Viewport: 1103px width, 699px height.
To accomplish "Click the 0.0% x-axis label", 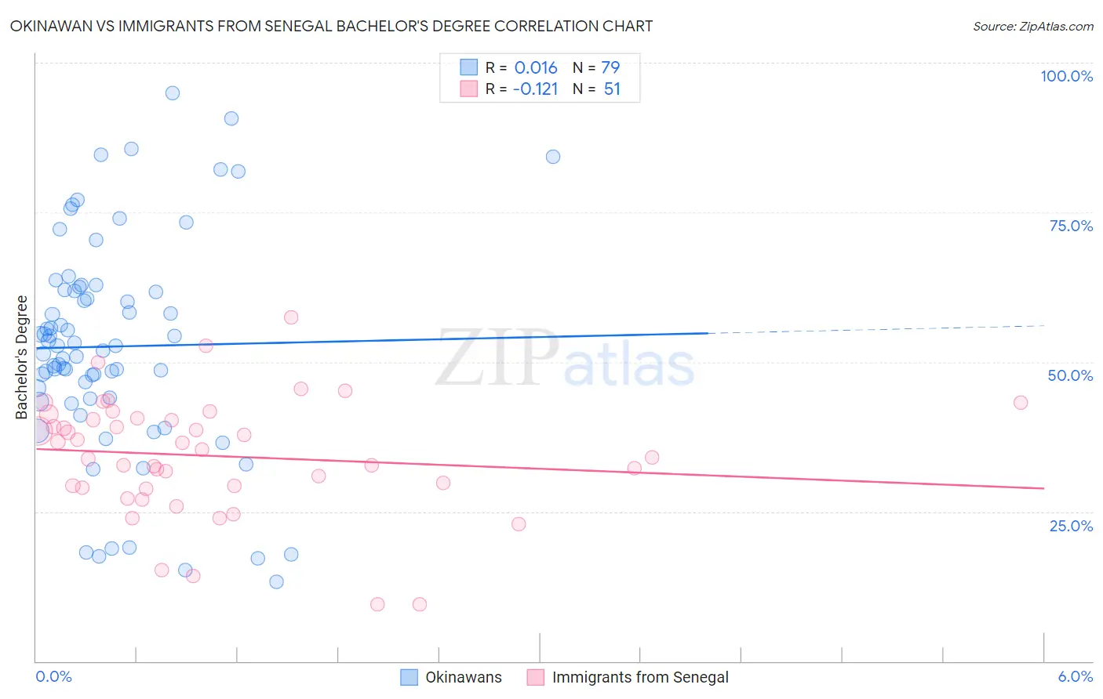I will [x=53, y=677].
